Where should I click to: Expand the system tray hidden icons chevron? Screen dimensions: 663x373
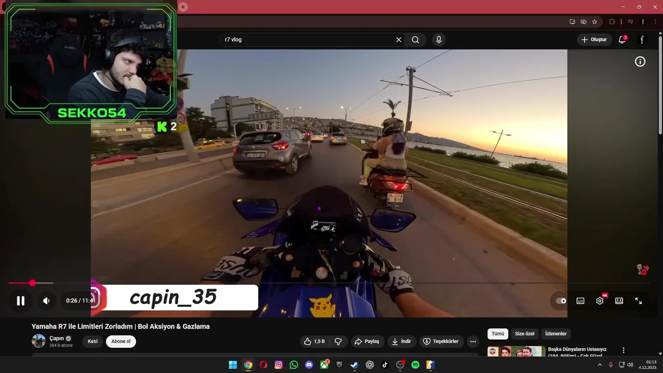(600, 365)
